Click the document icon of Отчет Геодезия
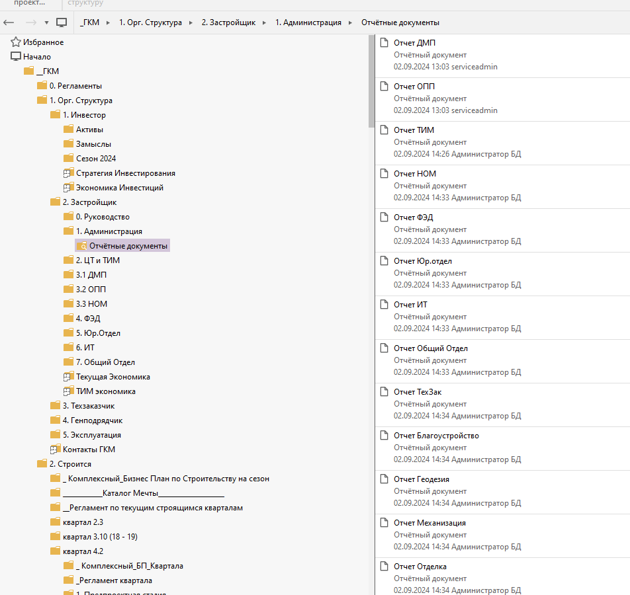 pyautogui.click(x=383, y=479)
